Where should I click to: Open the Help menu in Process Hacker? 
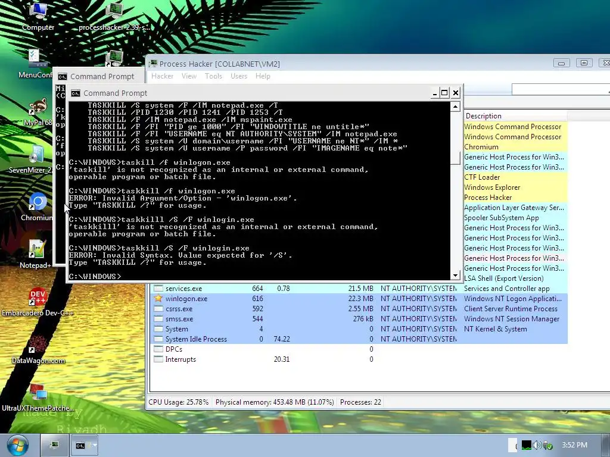pos(263,76)
